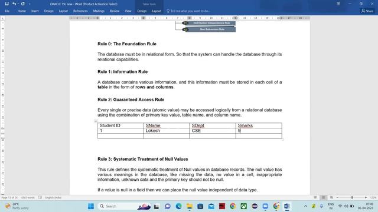This screenshot has width=378, height=212.
Task: Redo the last action
Action: (22, 4)
